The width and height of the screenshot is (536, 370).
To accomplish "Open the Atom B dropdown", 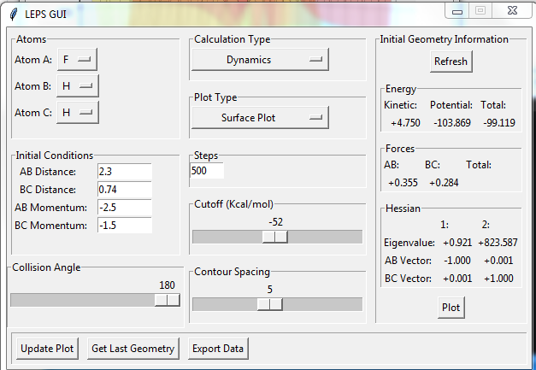I will tap(78, 86).
